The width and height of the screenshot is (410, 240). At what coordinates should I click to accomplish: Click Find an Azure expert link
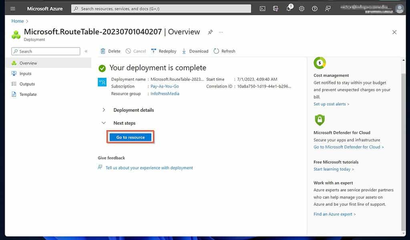[x=335, y=214]
